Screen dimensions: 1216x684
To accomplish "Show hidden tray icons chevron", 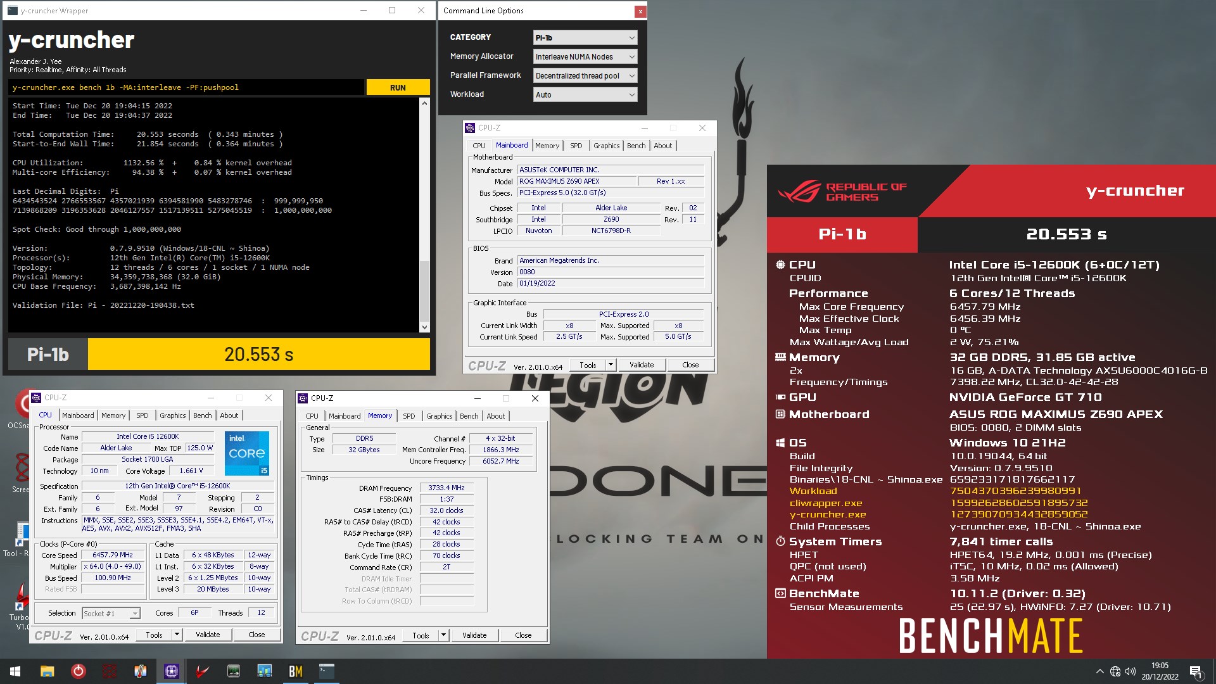I will click(1100, 671).
